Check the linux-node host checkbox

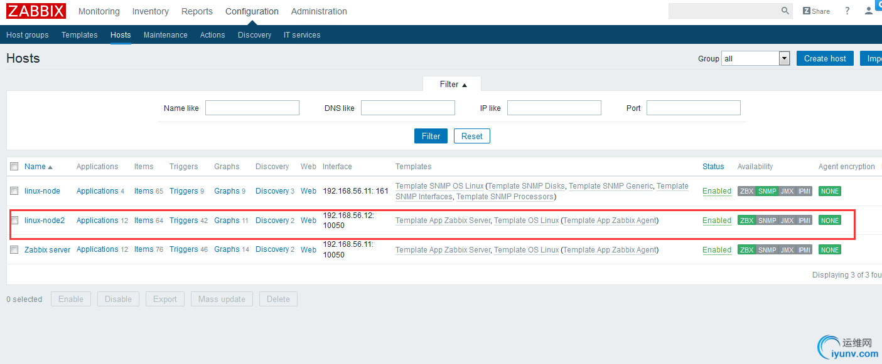pyautogui.click(x=14, y=191)
